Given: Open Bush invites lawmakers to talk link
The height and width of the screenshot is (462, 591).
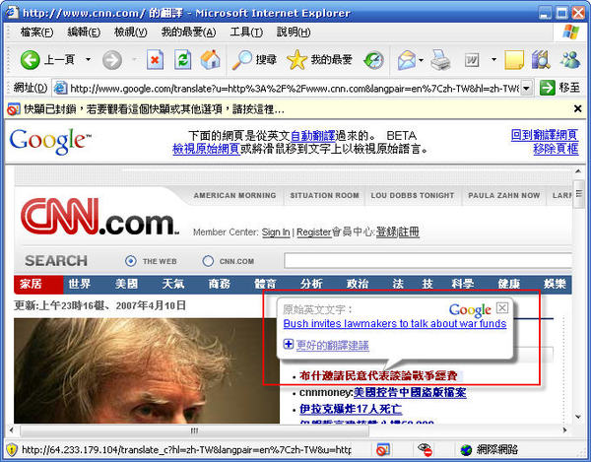Looking at the screenshot, I should click(x=395, y=324).
